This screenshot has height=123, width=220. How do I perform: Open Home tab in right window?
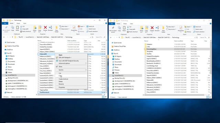(118, 24)
